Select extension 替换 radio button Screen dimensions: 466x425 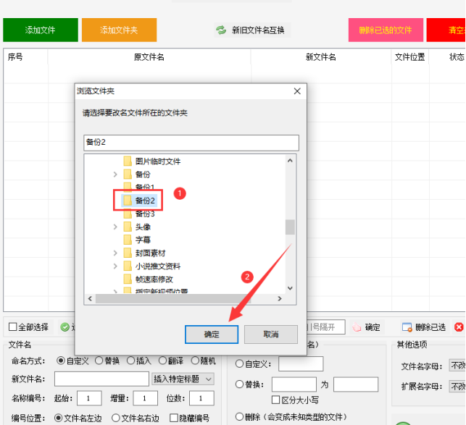(x=240, y=384)
